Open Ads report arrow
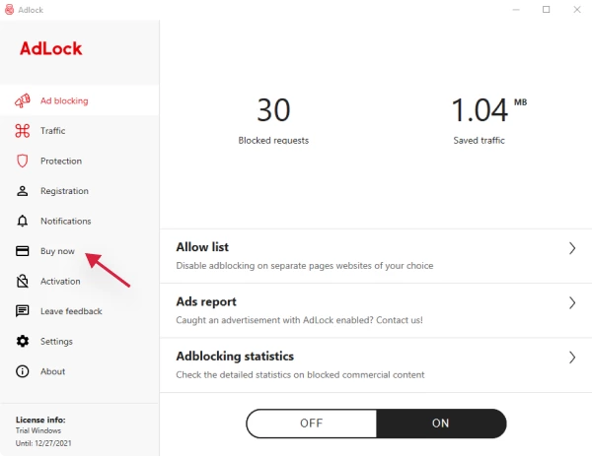This screenshot has width=592, height=456. 572,302
